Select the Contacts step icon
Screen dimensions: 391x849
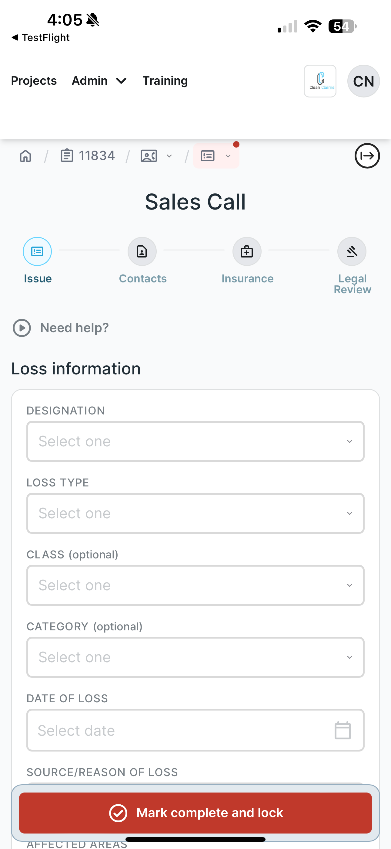coord(142,251)
